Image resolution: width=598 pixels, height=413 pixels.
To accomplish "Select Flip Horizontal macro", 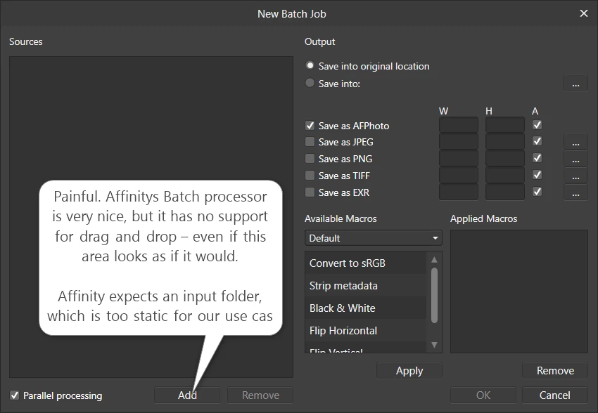I will 365,330.
